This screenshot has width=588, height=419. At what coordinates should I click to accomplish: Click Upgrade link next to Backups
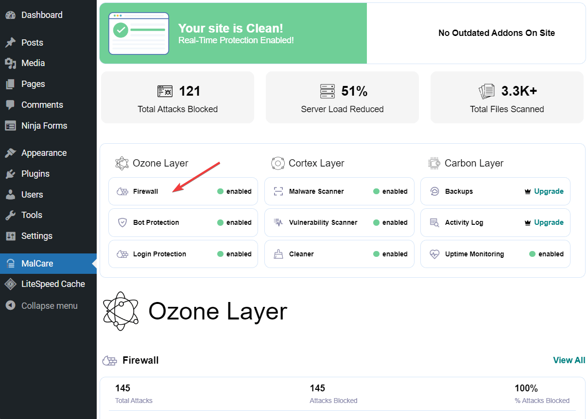549,191
